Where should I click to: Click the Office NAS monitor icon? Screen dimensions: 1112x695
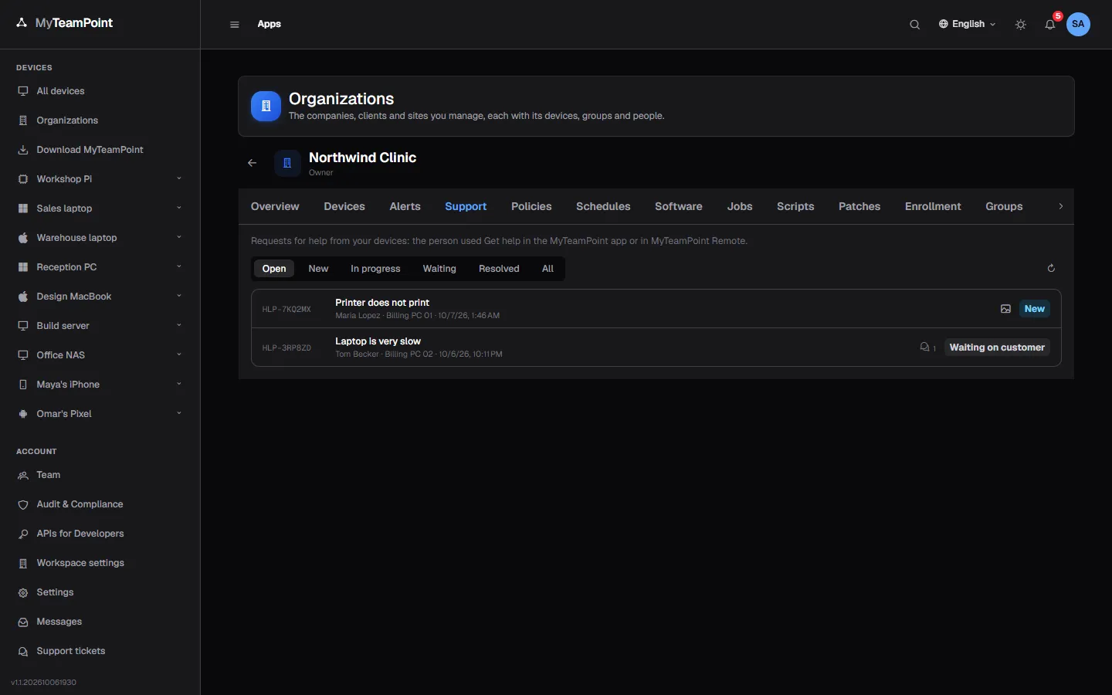click(x=23, y=355)
